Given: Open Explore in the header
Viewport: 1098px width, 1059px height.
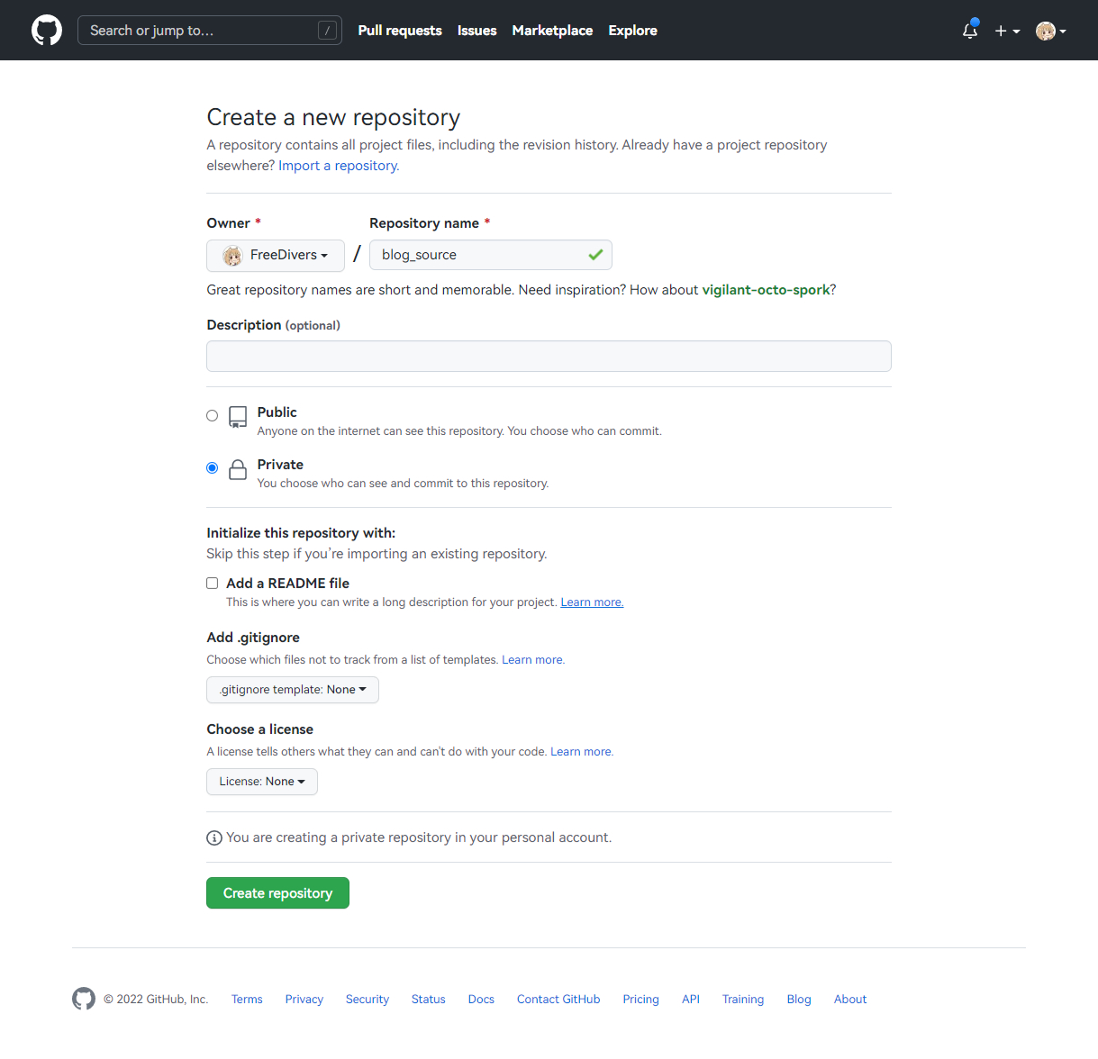Looking at the screenshot, I should click(632, 31).
